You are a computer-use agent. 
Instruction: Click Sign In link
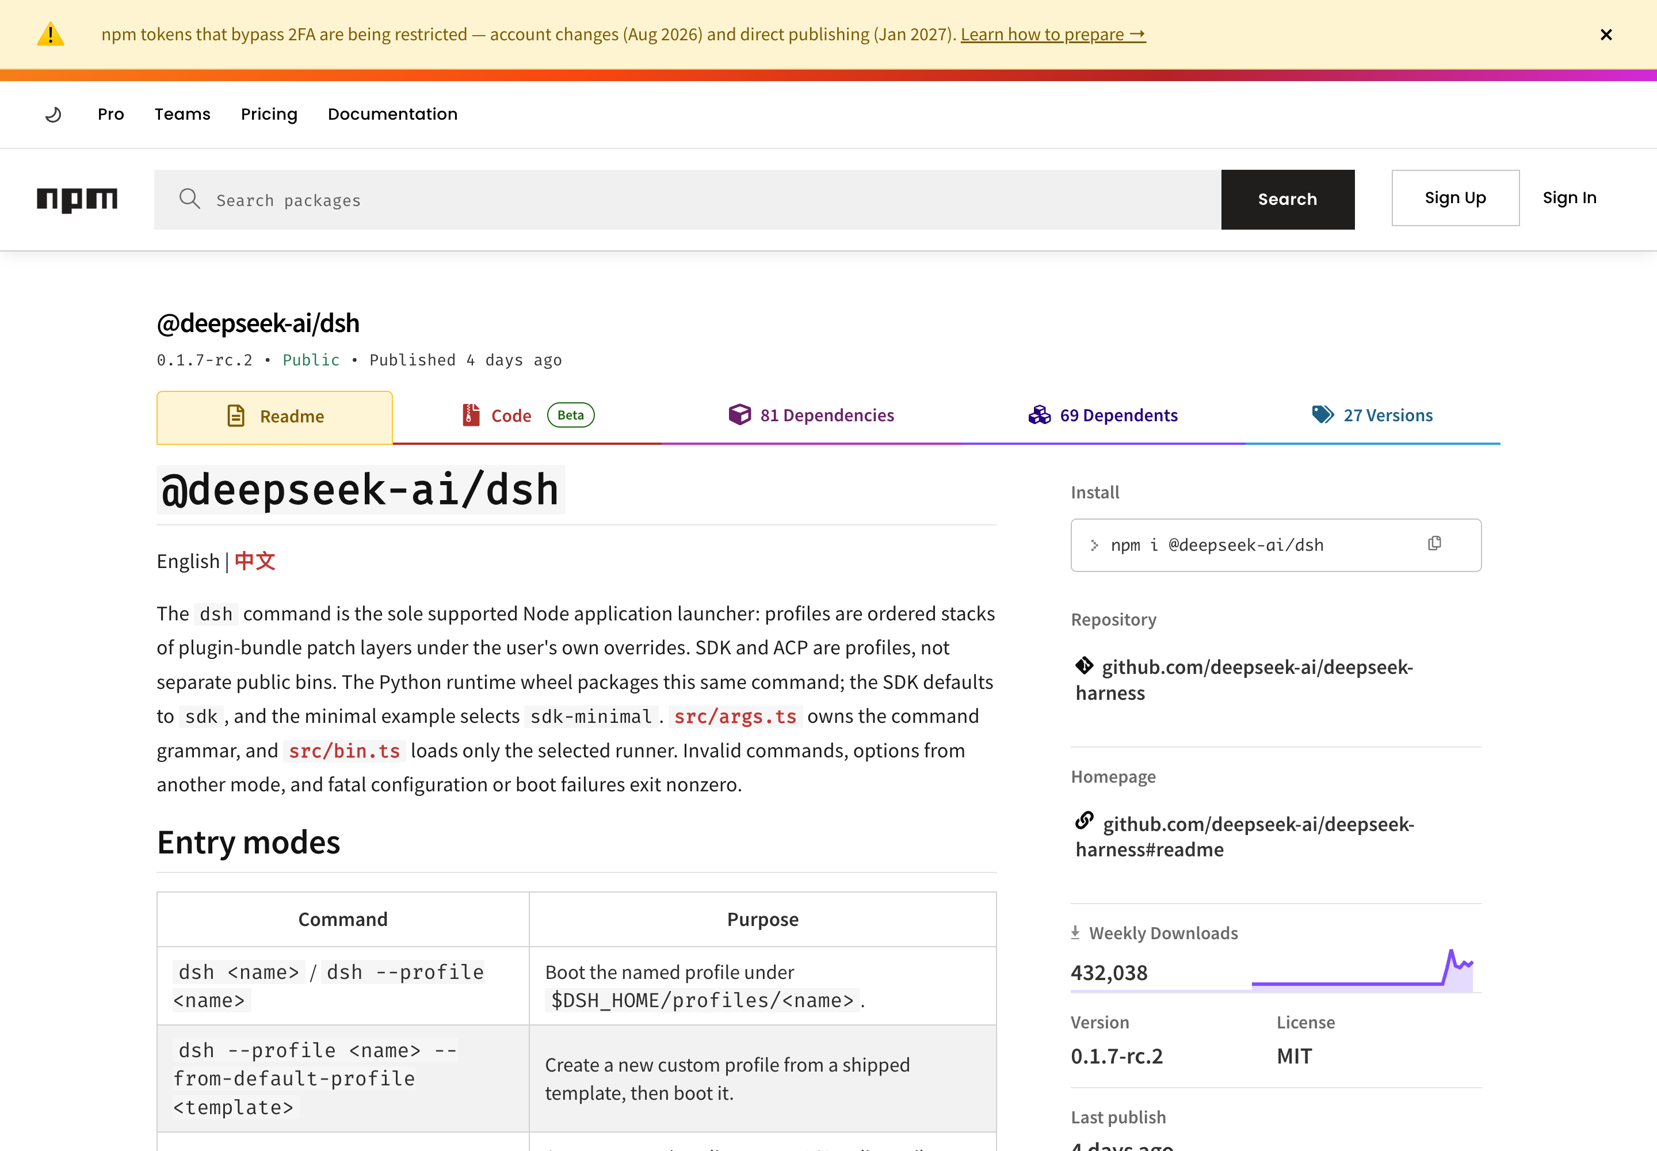(x=1569, y=197)
